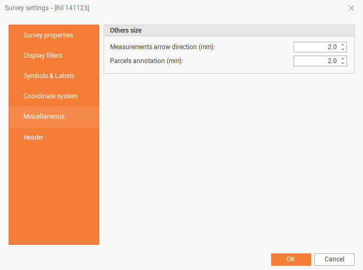This screenshot has width=363, height=270.
Task: Decrease the Parcels annotation size
Action: pyautogui.click(x=343, y=64)
